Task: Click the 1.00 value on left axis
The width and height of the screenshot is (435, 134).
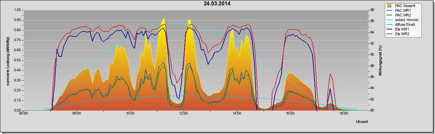Action: pos(17,10)
